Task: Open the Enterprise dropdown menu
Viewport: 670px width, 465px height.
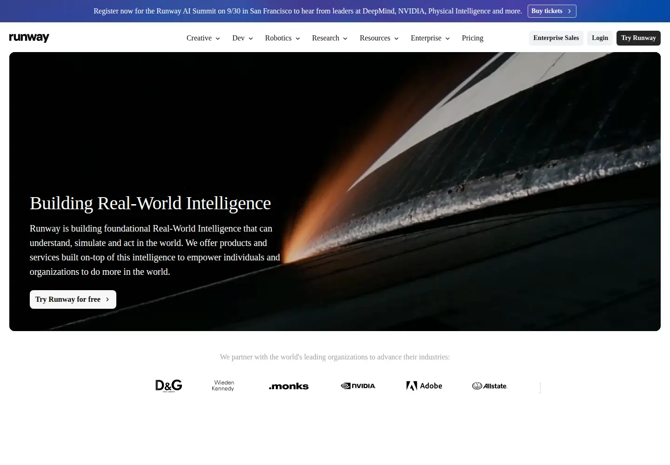Action: (x=430, y=38)
